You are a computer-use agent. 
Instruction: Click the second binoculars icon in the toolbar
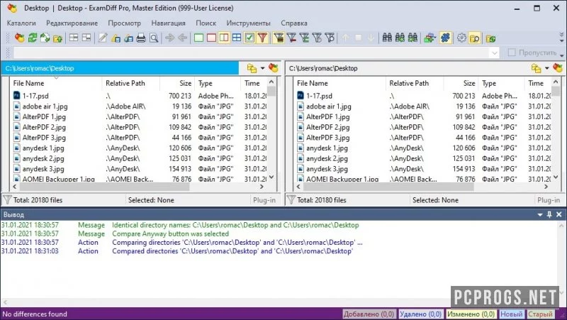(x=400, y=38)
